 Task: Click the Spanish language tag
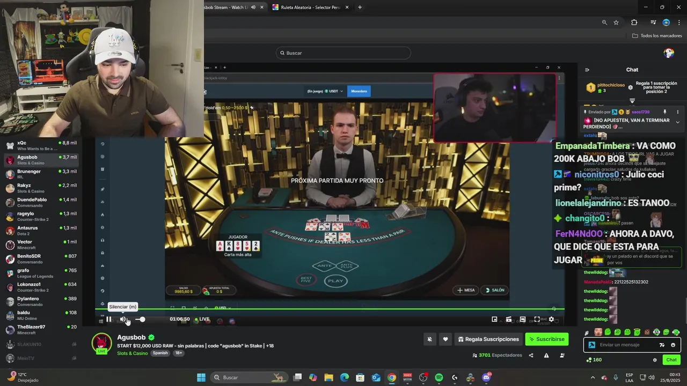[x=160, y=353]
